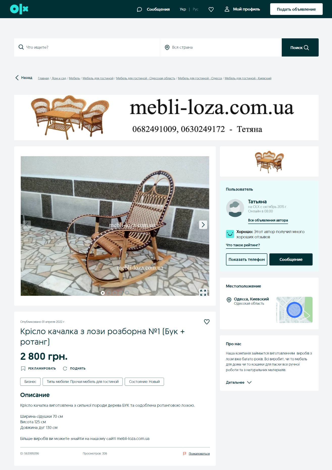Open messages chat bubble icon
The image size is (332, 470).
point(139,9)
